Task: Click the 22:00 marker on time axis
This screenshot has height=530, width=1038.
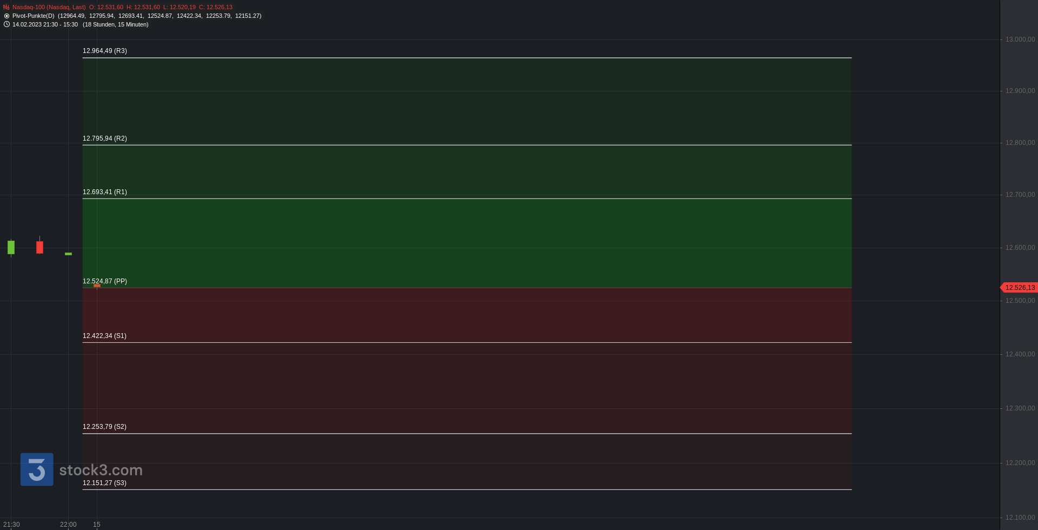Action: pos(68,525)
